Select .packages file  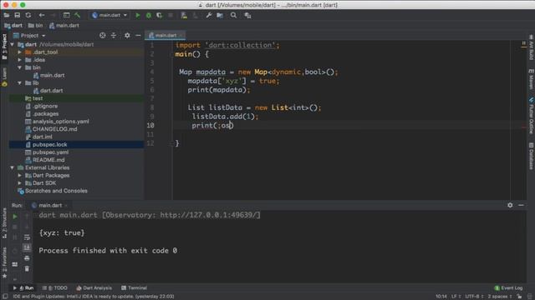[x=46, y=113]
